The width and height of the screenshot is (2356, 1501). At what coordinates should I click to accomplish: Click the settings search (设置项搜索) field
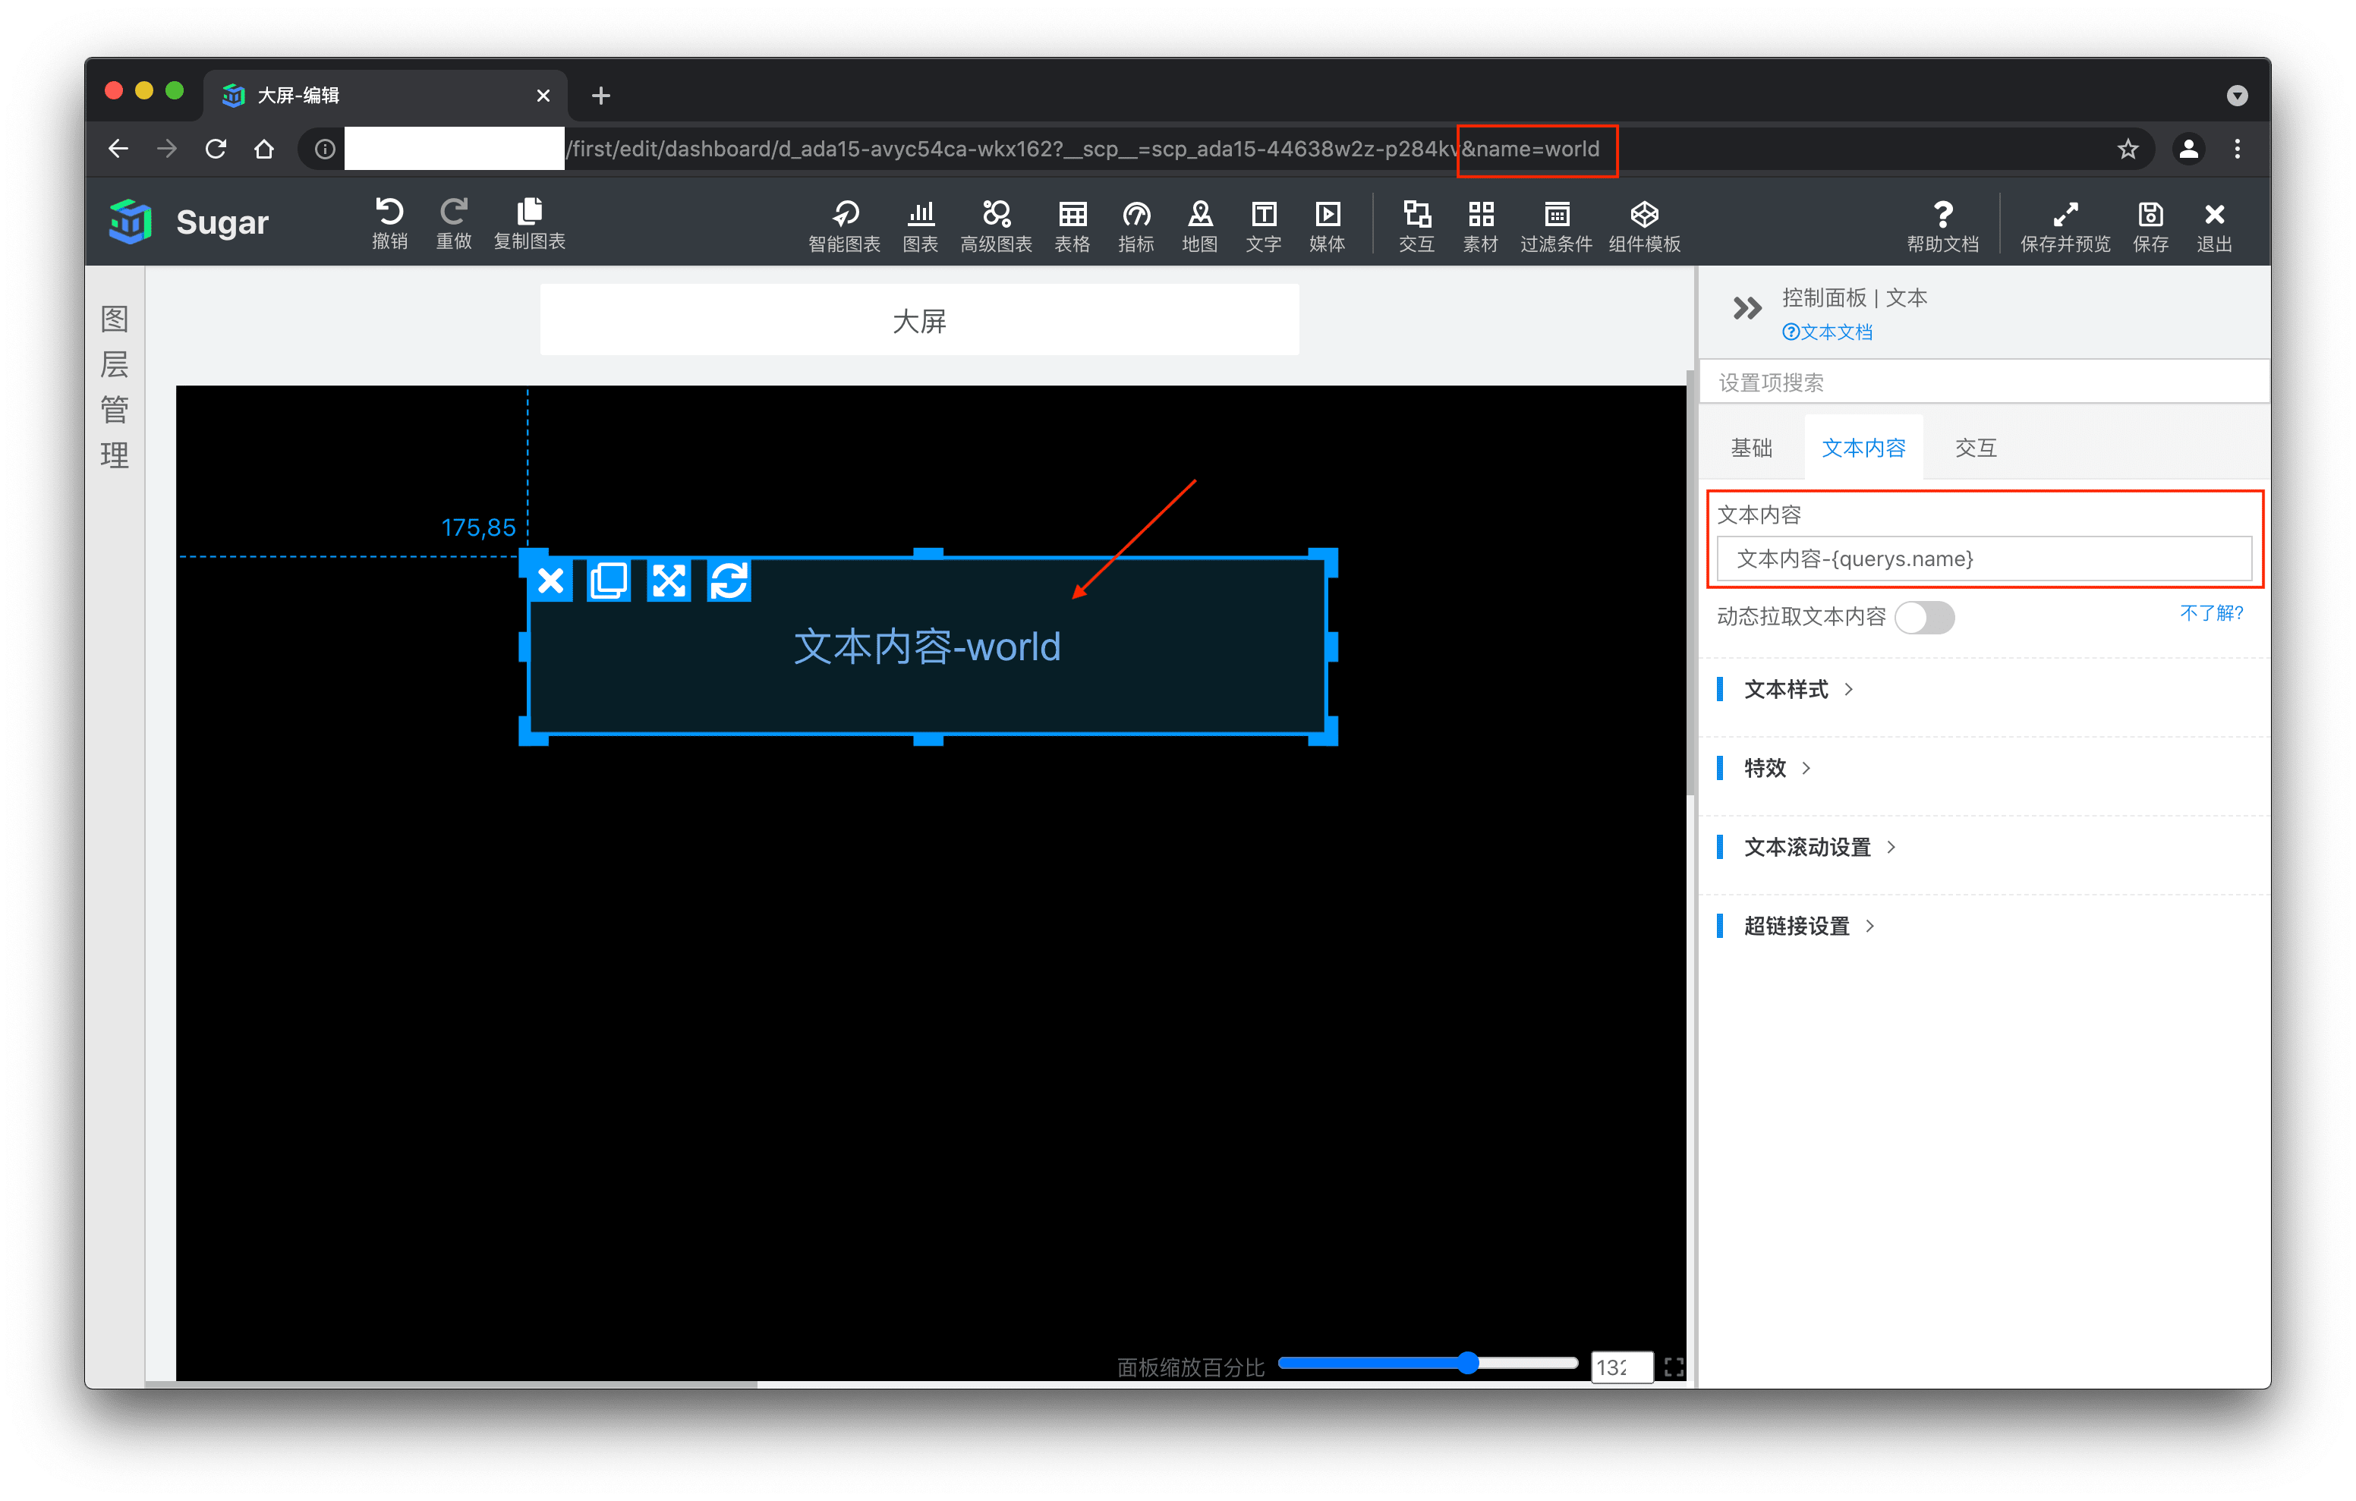click(1983, 382)
